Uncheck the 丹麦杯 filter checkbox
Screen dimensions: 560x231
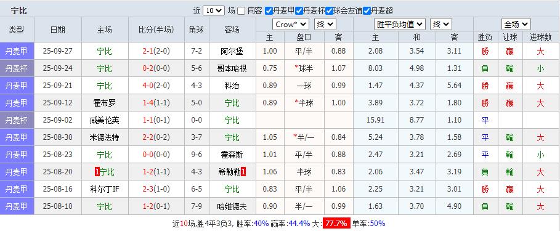click(299, 11)
